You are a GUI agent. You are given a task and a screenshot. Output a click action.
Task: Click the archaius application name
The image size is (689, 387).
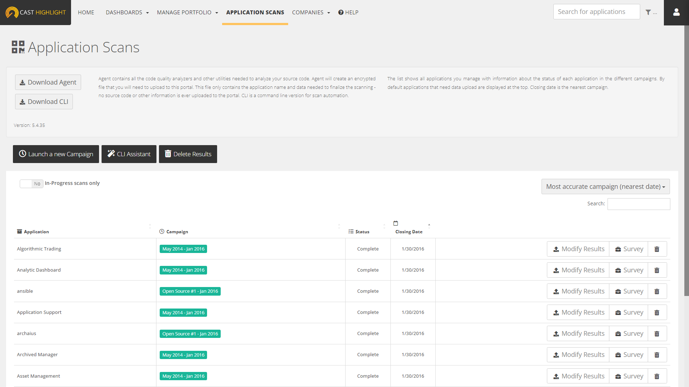(27, 334)
